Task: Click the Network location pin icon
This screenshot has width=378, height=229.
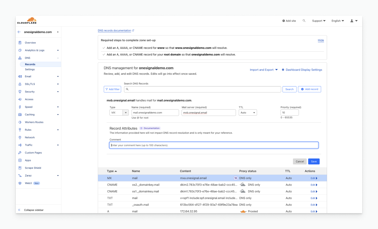Action: tap(20, 137)
